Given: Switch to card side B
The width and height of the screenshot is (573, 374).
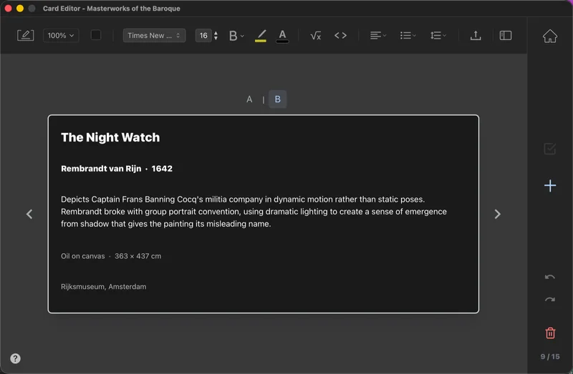Looking at the screenshot, I should (x=278, y=99).
